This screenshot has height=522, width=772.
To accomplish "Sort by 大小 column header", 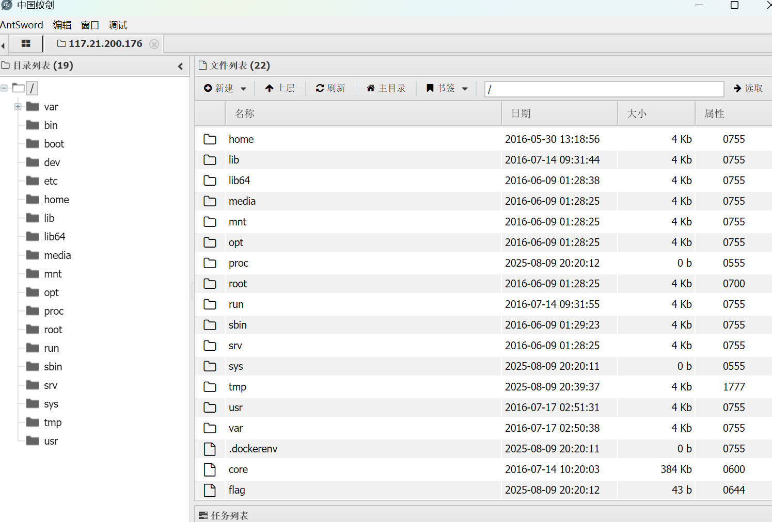I will pos(657,113).
